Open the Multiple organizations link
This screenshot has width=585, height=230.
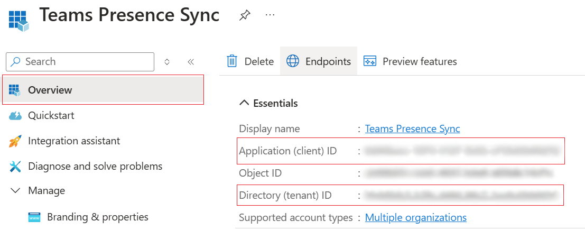point(415,217)
